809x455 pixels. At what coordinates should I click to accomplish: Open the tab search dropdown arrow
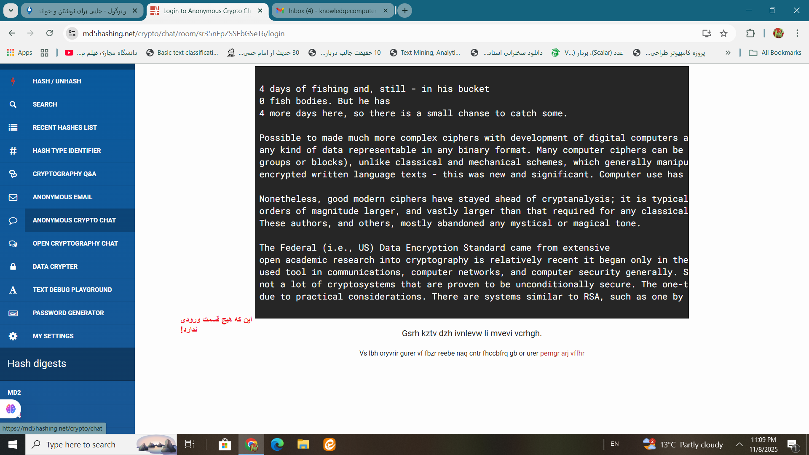click(11, 11)
